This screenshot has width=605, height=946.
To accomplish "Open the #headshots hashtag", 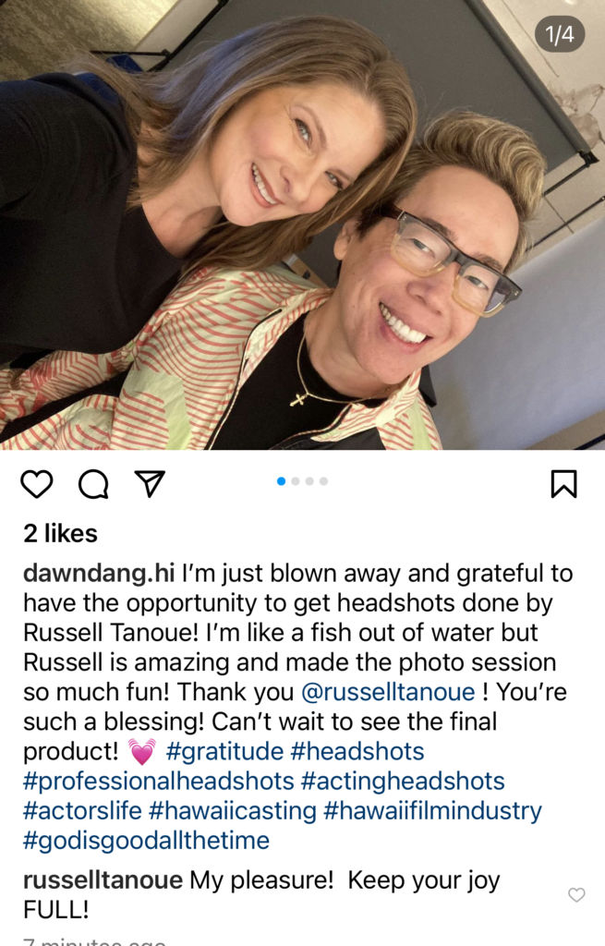I will 357,751.
